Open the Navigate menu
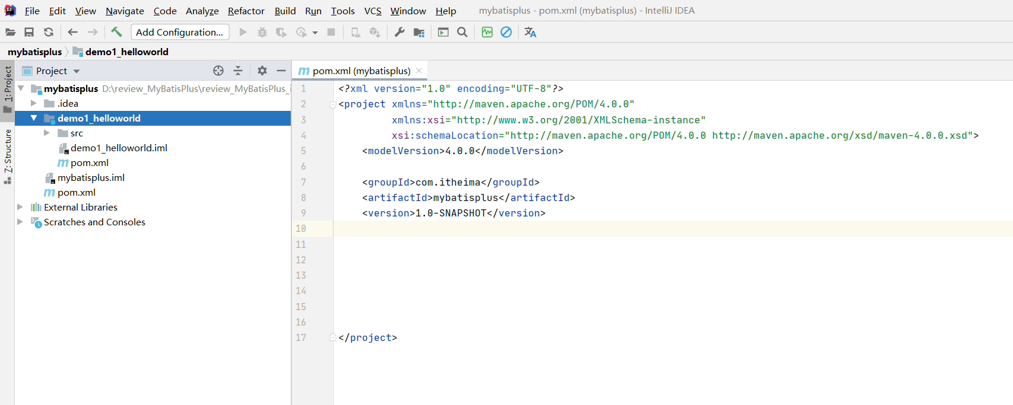This screenshot has width=1013, height=405. coord(125,11)
